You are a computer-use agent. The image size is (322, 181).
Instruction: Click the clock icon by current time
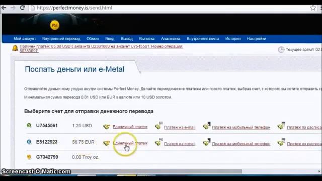pos(281,49)
